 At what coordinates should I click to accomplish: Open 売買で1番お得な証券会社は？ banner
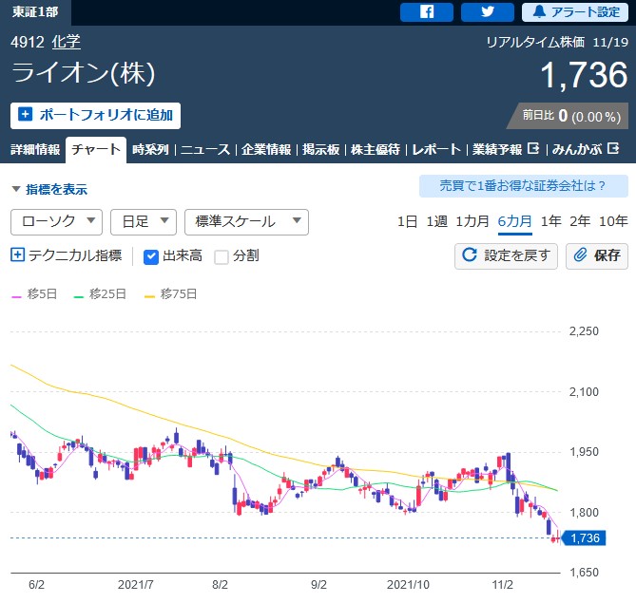tap(524, 186)
